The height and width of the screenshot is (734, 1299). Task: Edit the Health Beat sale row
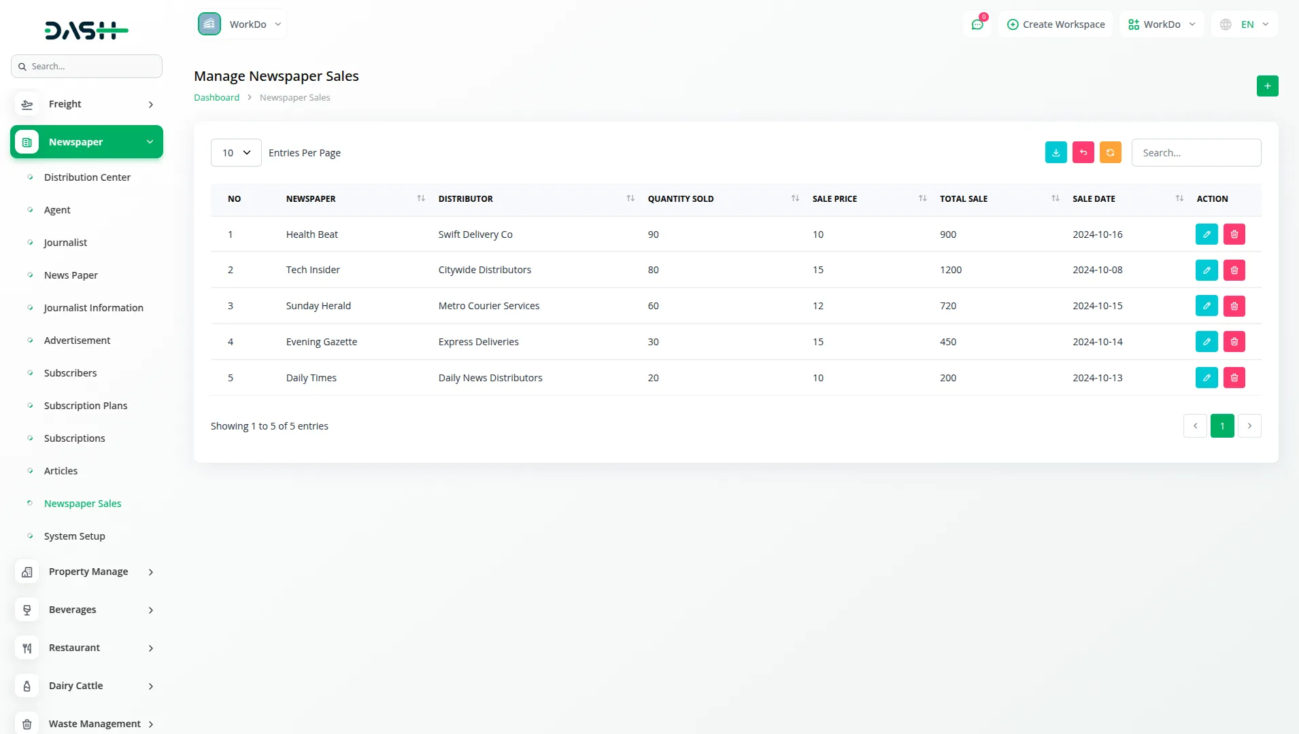click(1206, 234)
